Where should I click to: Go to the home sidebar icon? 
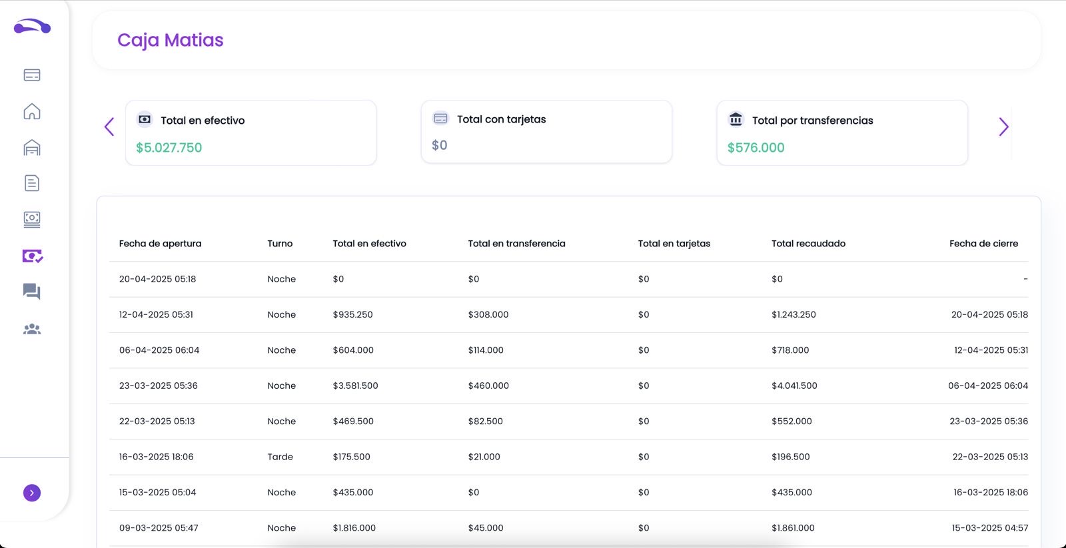pos(32,111)
